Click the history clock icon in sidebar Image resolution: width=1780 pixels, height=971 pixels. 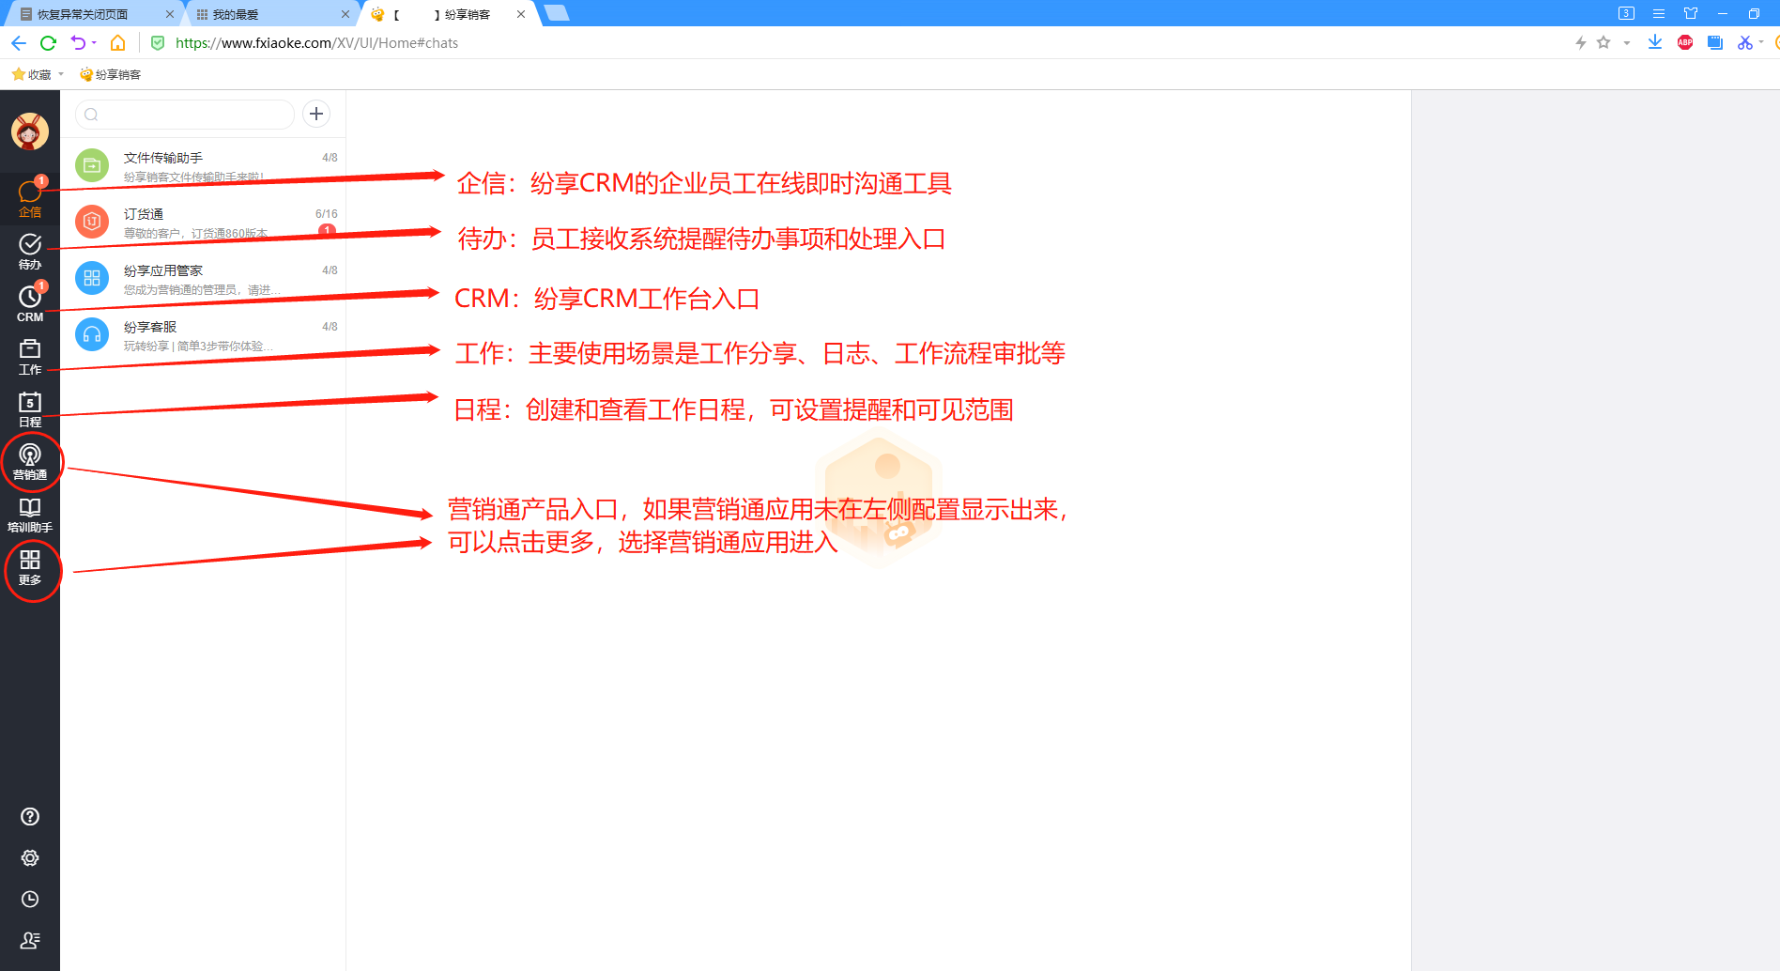30,899
